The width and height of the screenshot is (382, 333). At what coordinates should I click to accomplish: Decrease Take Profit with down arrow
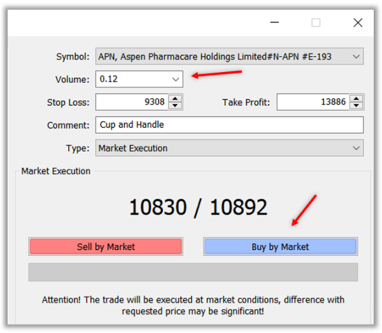tap(357, 105)
